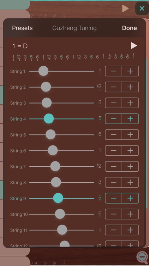
Task: Click the highlighted String 9 slider knob
Action: [58, 198]
